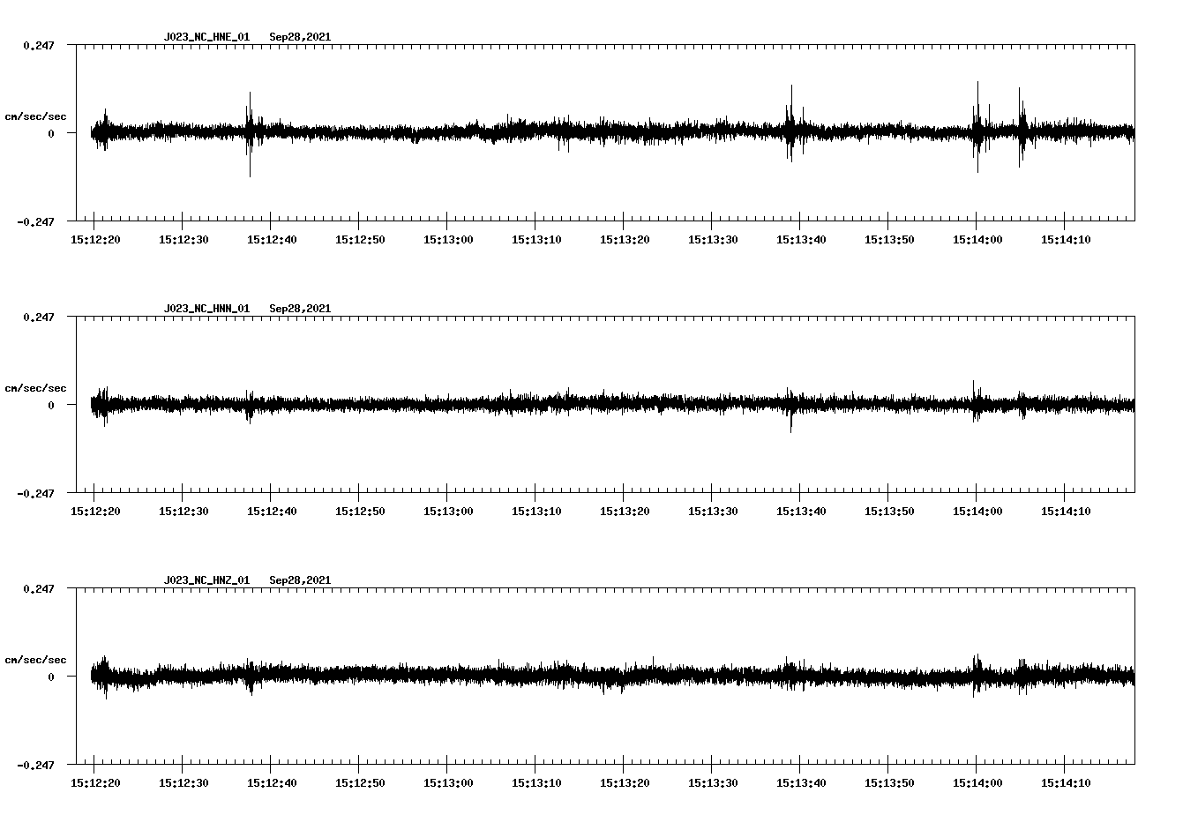The height and width of the screenshot is (815, 1198).
Task: Click the 0 baseline label of HNZ plot
Action: click(51, 677)
